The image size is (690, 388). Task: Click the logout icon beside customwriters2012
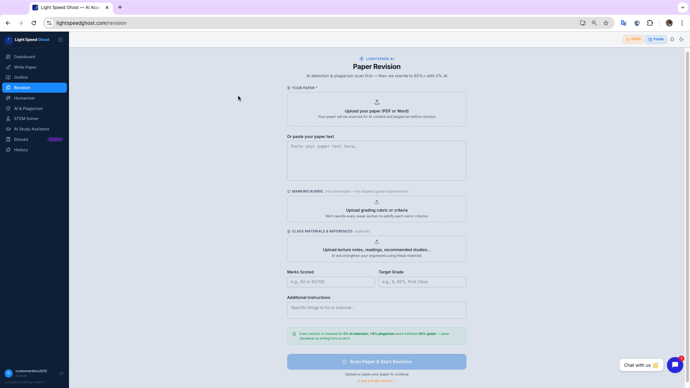click(x=61, y=373)
